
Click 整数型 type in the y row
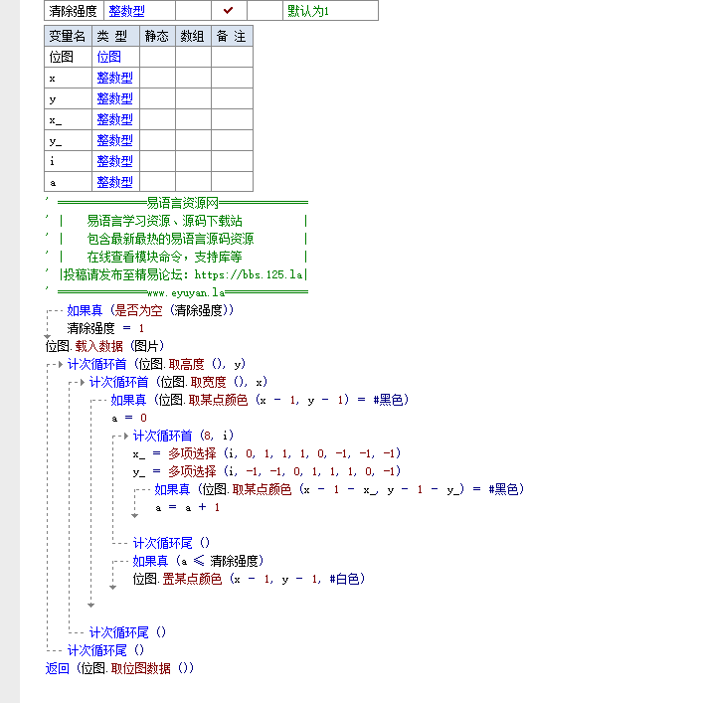click(x=115, y=98)
